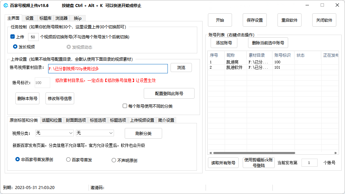Expand the second 视频分类 sub-category dropdown
This screenshot has width=345, height=194.
[95, 133]
